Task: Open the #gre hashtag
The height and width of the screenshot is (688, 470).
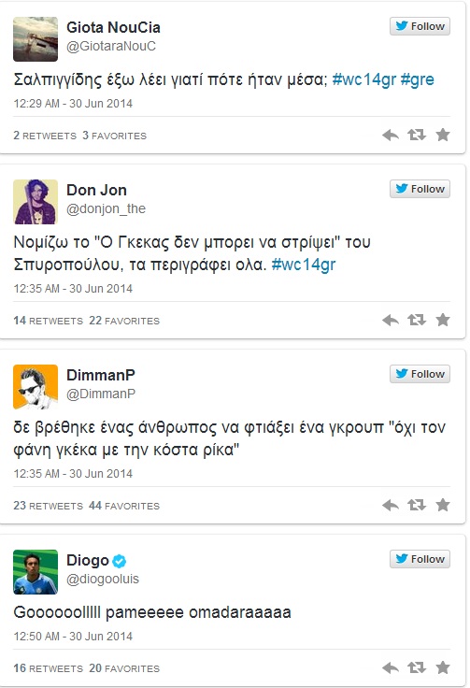Action: coord(418,79)
